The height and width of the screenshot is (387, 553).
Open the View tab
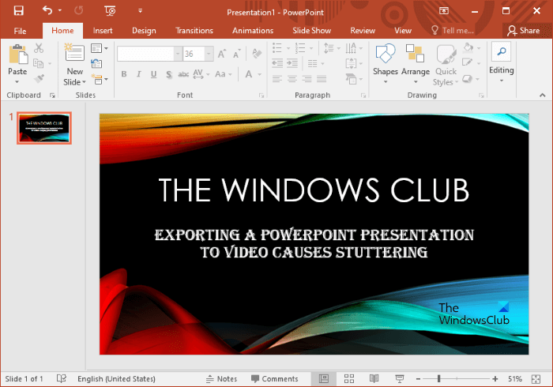point(403,31)
